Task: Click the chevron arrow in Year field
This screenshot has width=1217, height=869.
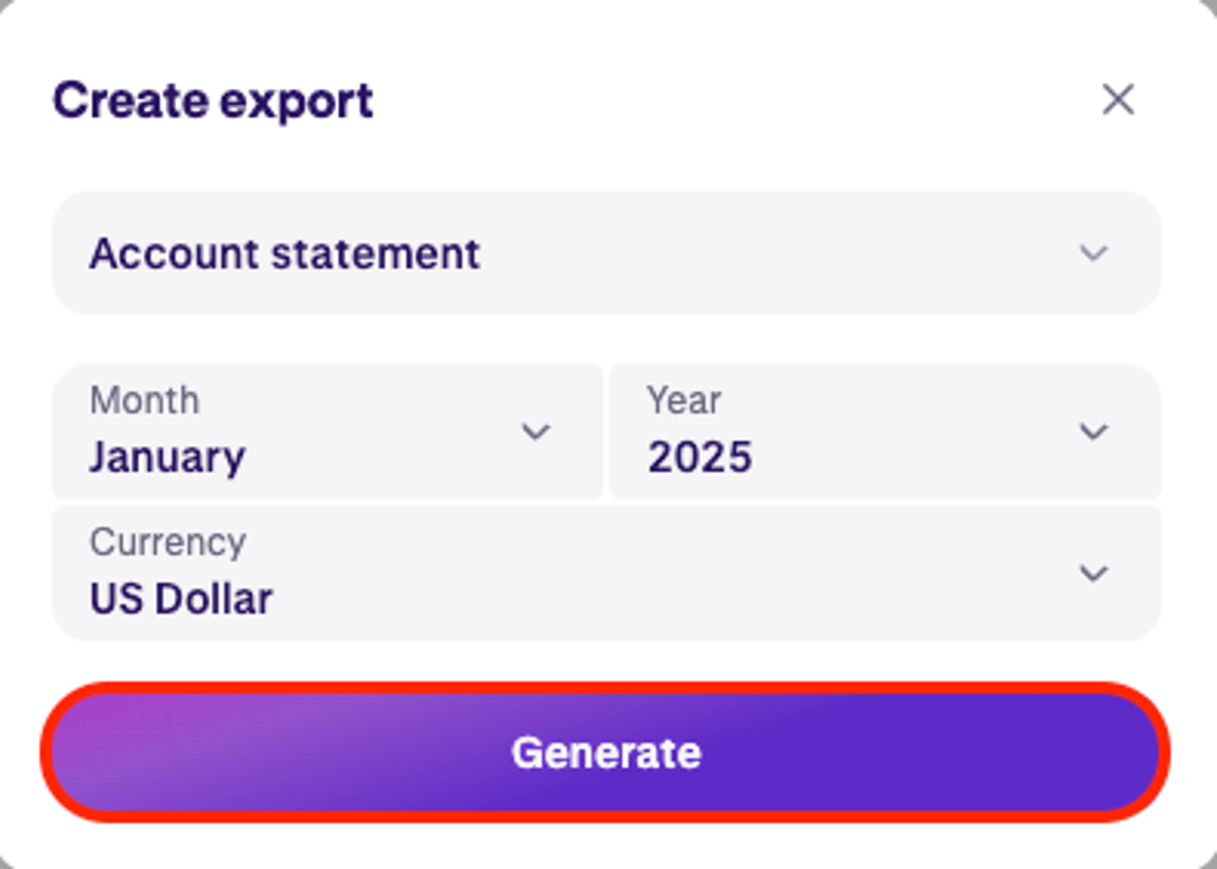Action: click(x=1093, y=432)
